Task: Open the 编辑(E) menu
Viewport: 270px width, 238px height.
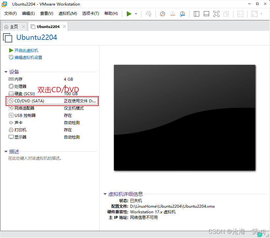Action: 28,13
